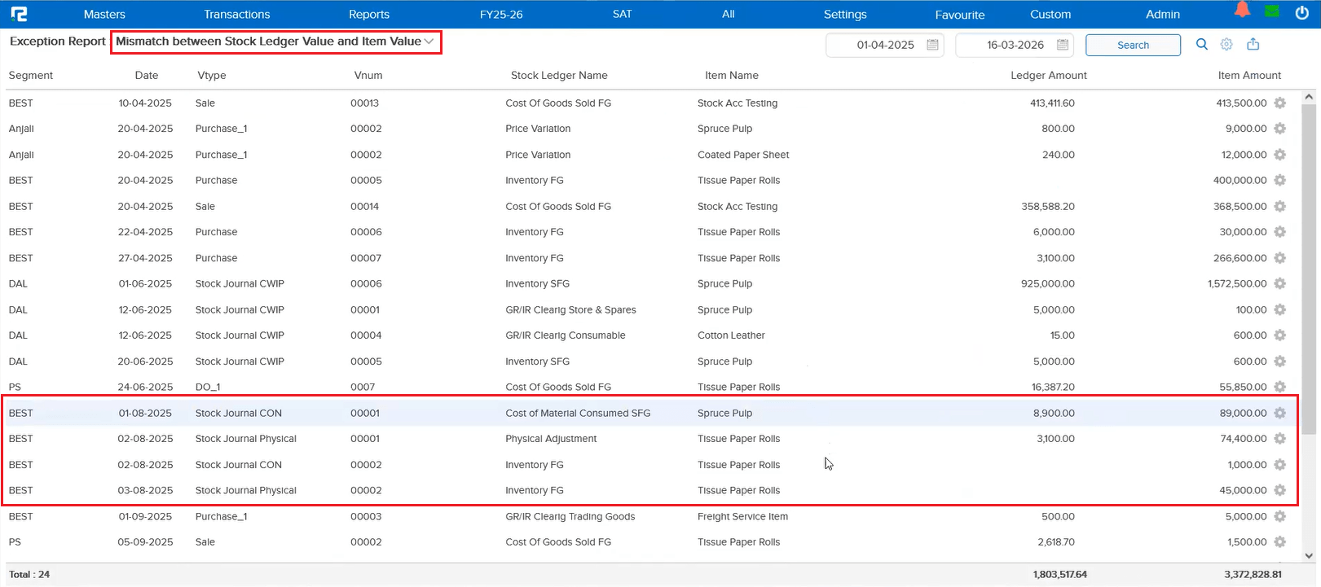Select the Physical Adjustment ledger cell
The height and width of the screenshot is (587, 1321).
pyautogui.click(x=551, y=439)
